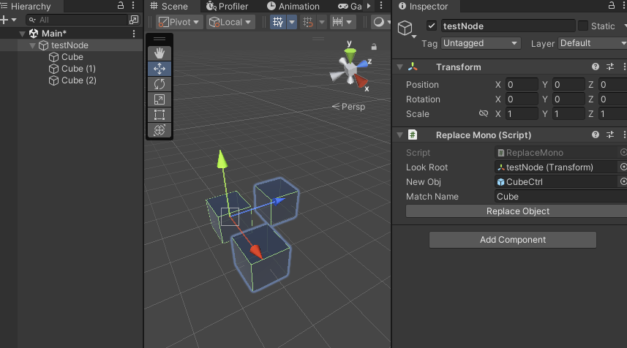Toggle Persp projection mode label
This screenshot has height=348, width=627.
pyautogui.click(x=348, y=107)
